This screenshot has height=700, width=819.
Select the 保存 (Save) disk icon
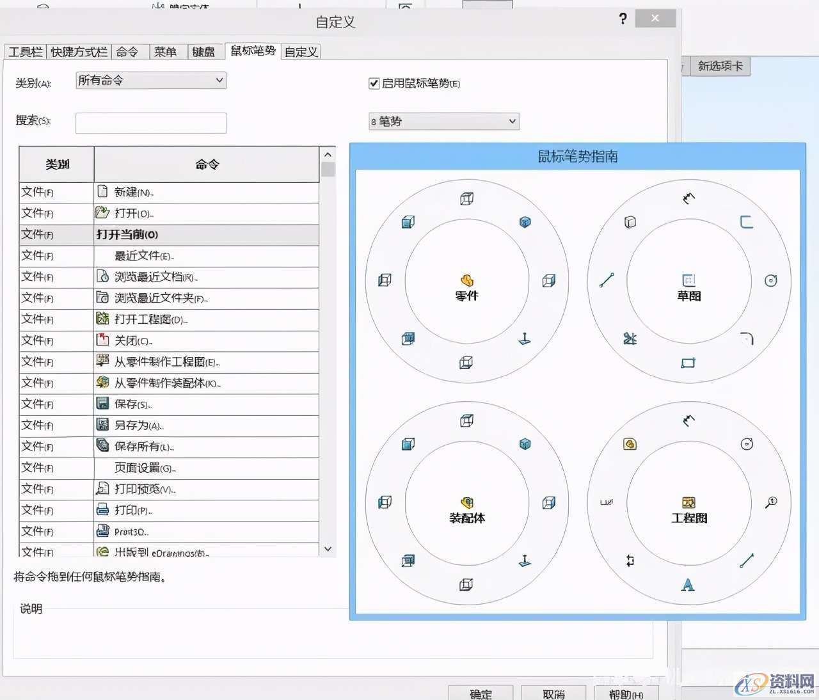[x=102, y=404]
